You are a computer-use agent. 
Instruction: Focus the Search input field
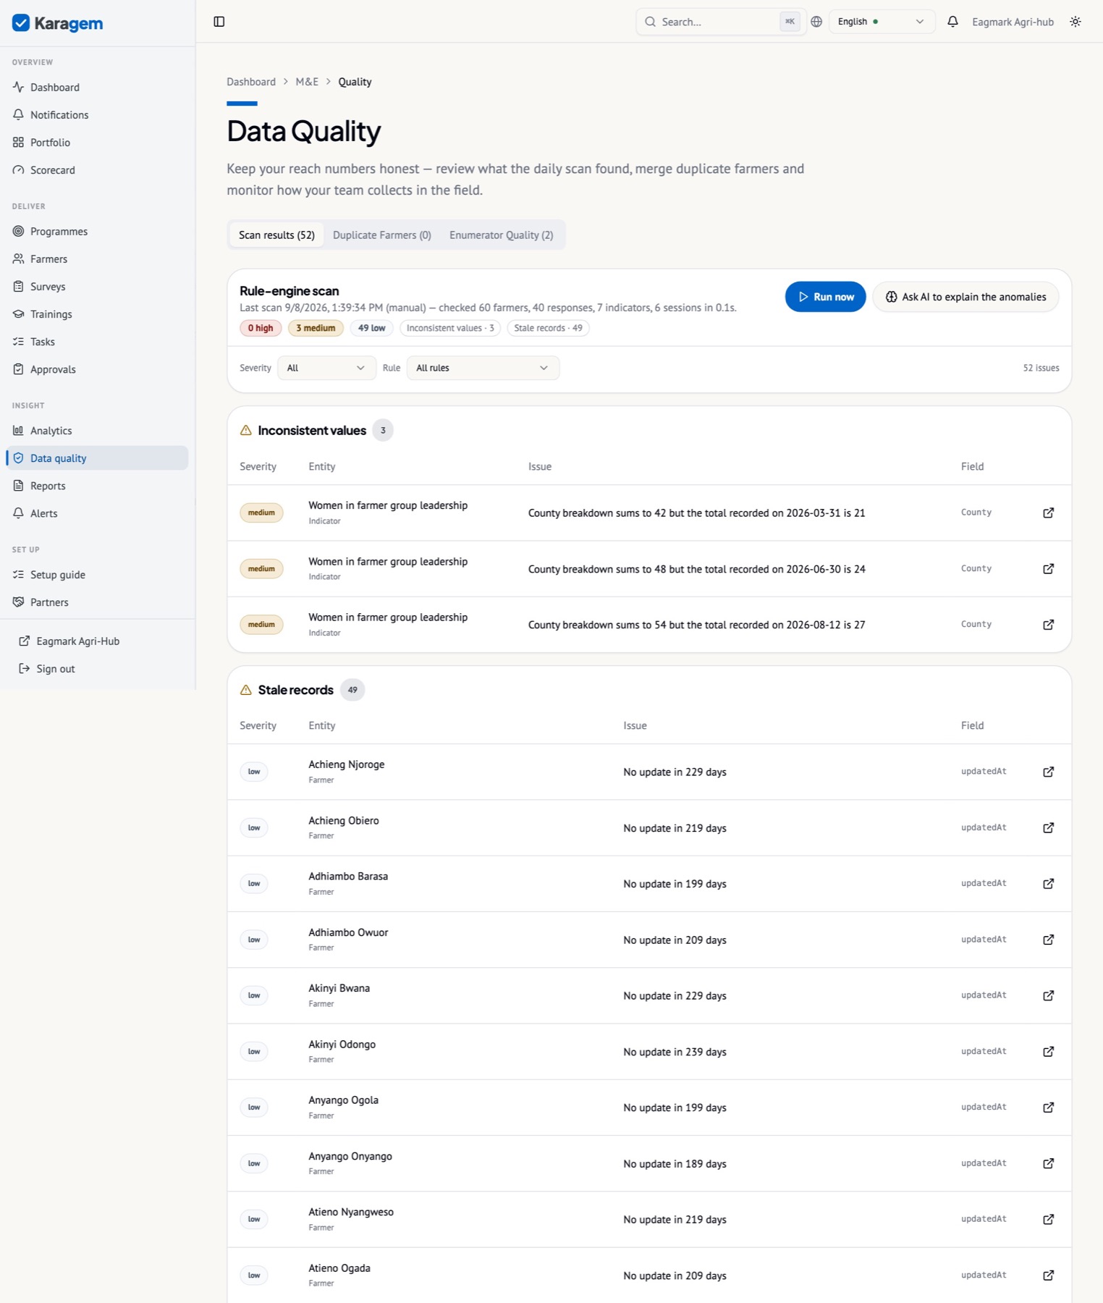[721, 22]
